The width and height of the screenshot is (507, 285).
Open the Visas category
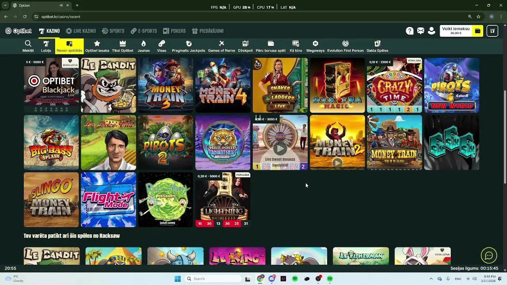point(162,46)
